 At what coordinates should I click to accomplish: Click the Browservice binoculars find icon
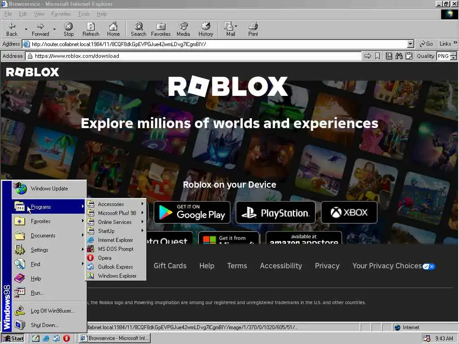click(399, 56)
